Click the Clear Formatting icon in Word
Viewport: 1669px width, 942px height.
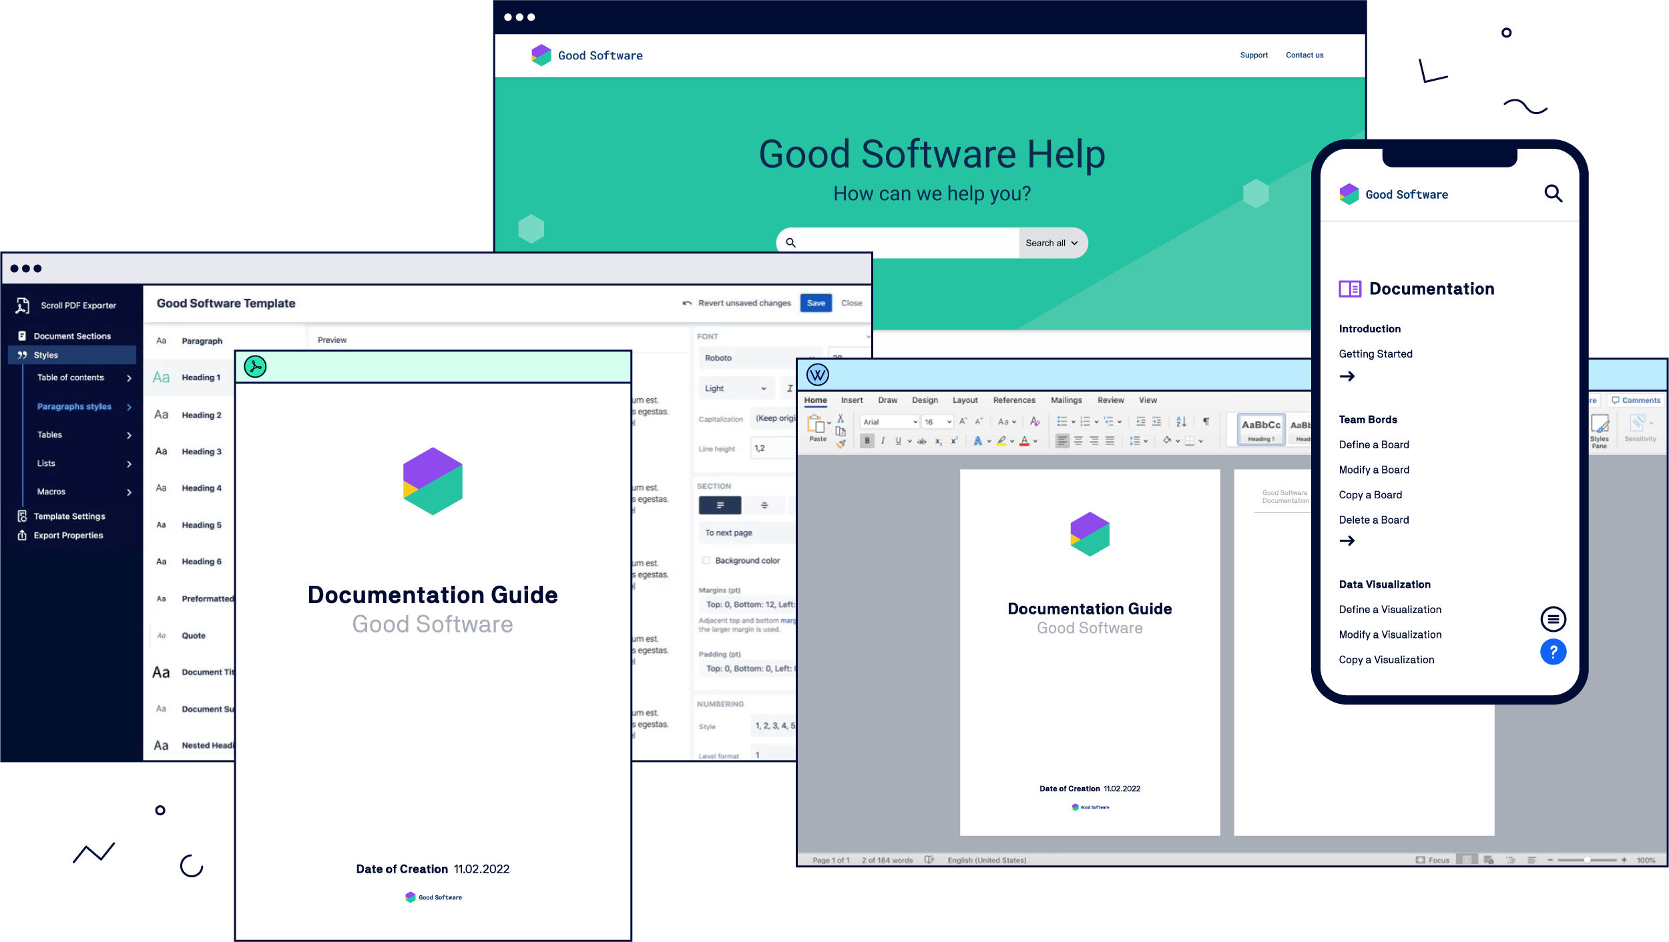pos(1035,422)
